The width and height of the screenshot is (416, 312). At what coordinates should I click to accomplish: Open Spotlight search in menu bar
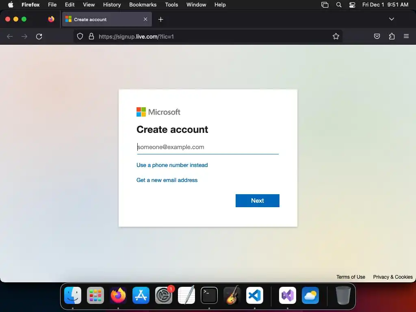coord(339,5)
